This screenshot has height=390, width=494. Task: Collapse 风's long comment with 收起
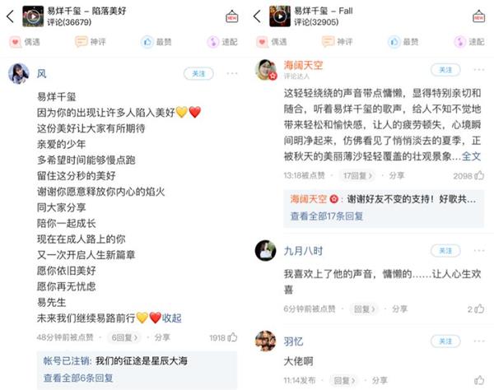click(172, 318)
